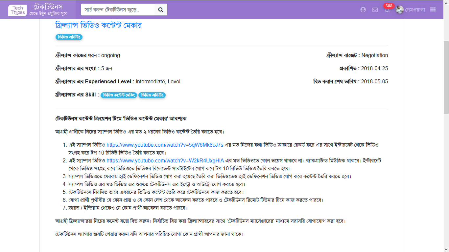Open notifications bell with 308 badge
Viewport: 449px width, 252px height.
tap(387, 10)
